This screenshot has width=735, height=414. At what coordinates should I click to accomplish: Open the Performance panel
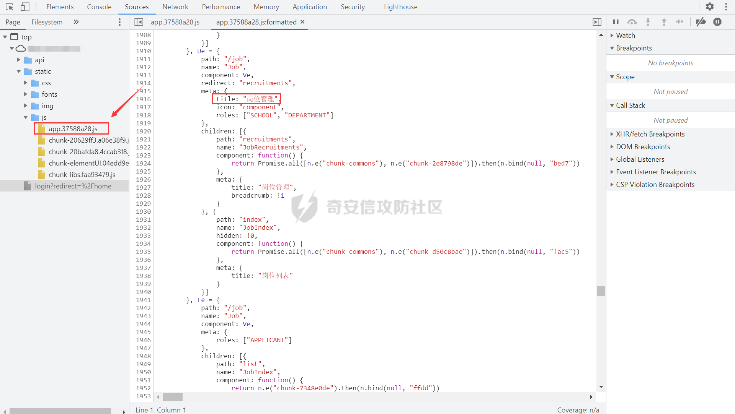click(221, 7)
